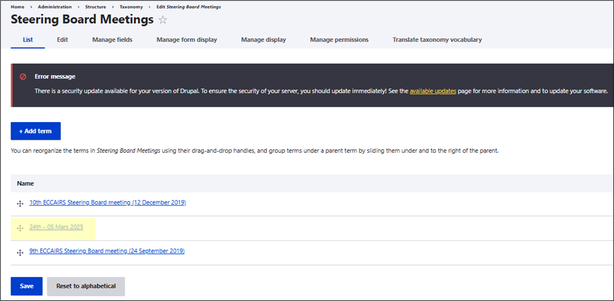614x301 pixels.
Task: Save the term order
Action: click(27, 286)
